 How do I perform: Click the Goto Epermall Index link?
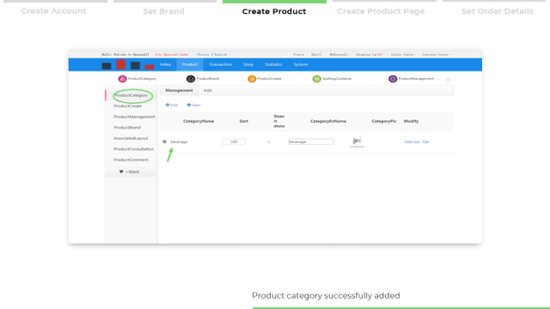172,55
